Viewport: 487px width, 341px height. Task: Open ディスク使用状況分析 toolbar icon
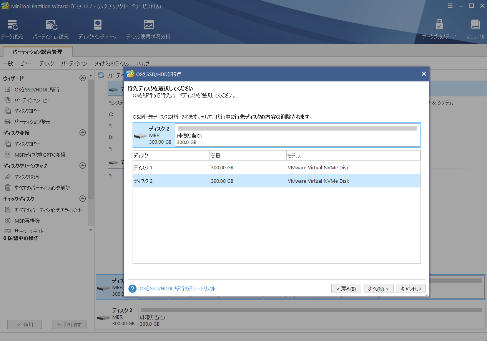148,29
